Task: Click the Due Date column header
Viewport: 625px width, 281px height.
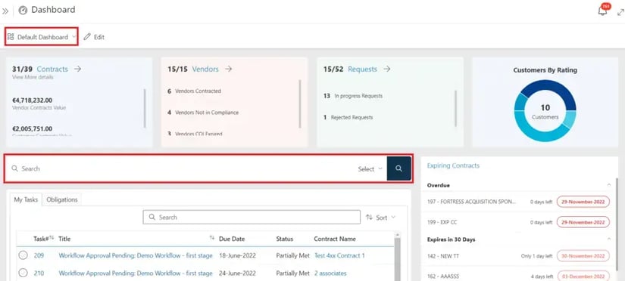Action: tap(232, 239)
